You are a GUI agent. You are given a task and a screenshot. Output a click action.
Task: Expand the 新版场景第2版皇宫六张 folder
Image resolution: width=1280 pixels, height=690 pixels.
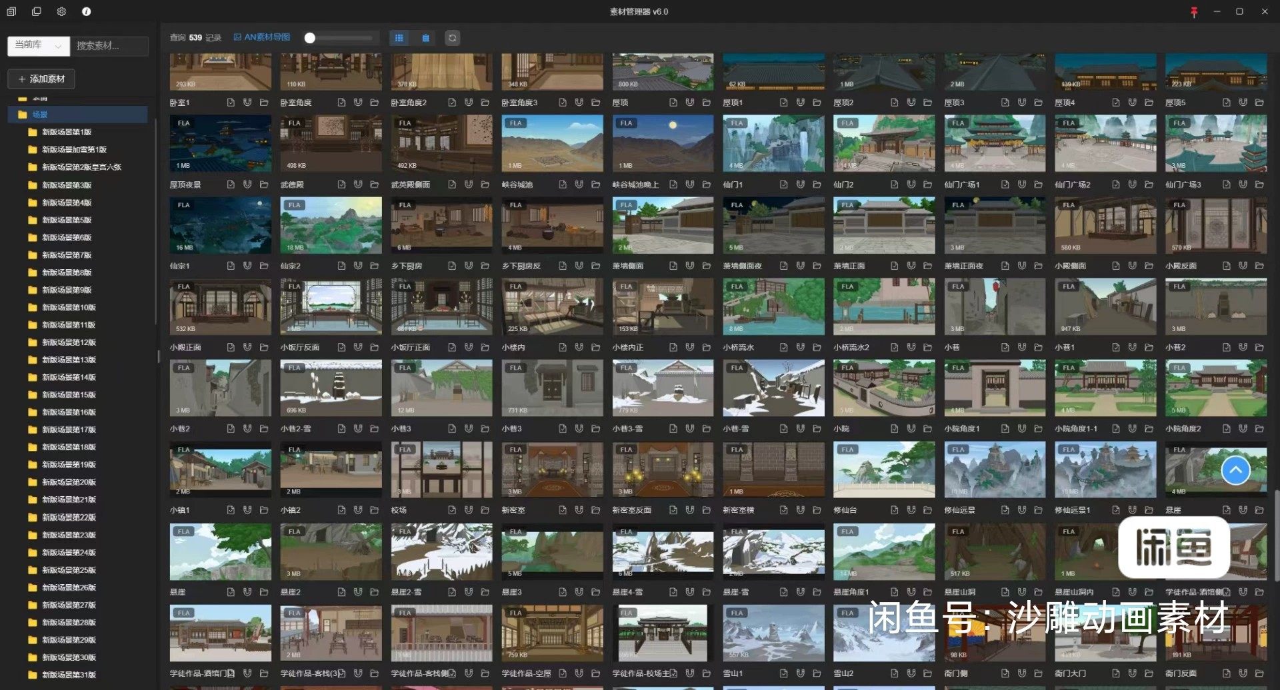(x=81, y=167)
